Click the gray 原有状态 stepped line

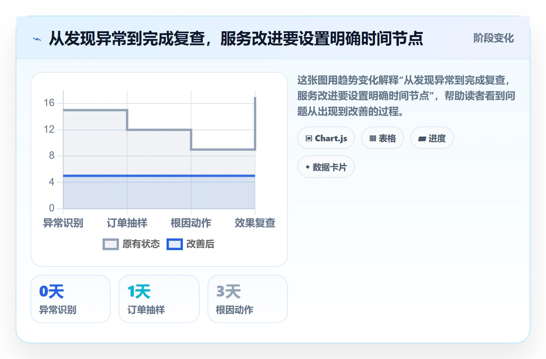[159, 130]
